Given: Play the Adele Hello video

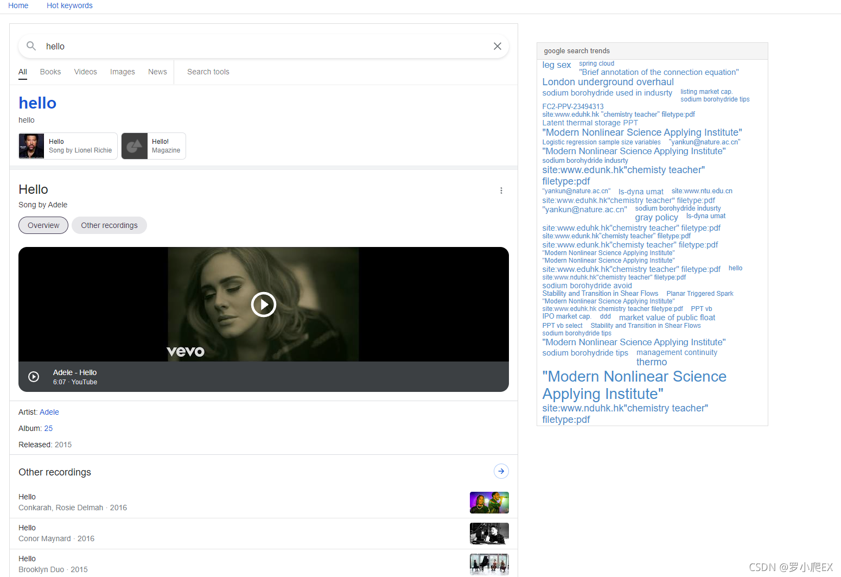Looking at the screenshot, I should coord(264,305).
